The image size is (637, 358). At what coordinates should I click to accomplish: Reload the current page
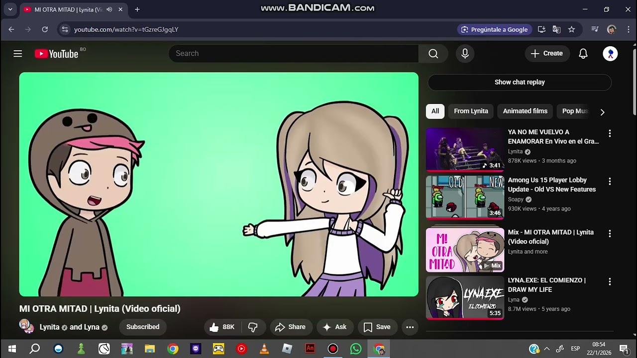point(45,29)
